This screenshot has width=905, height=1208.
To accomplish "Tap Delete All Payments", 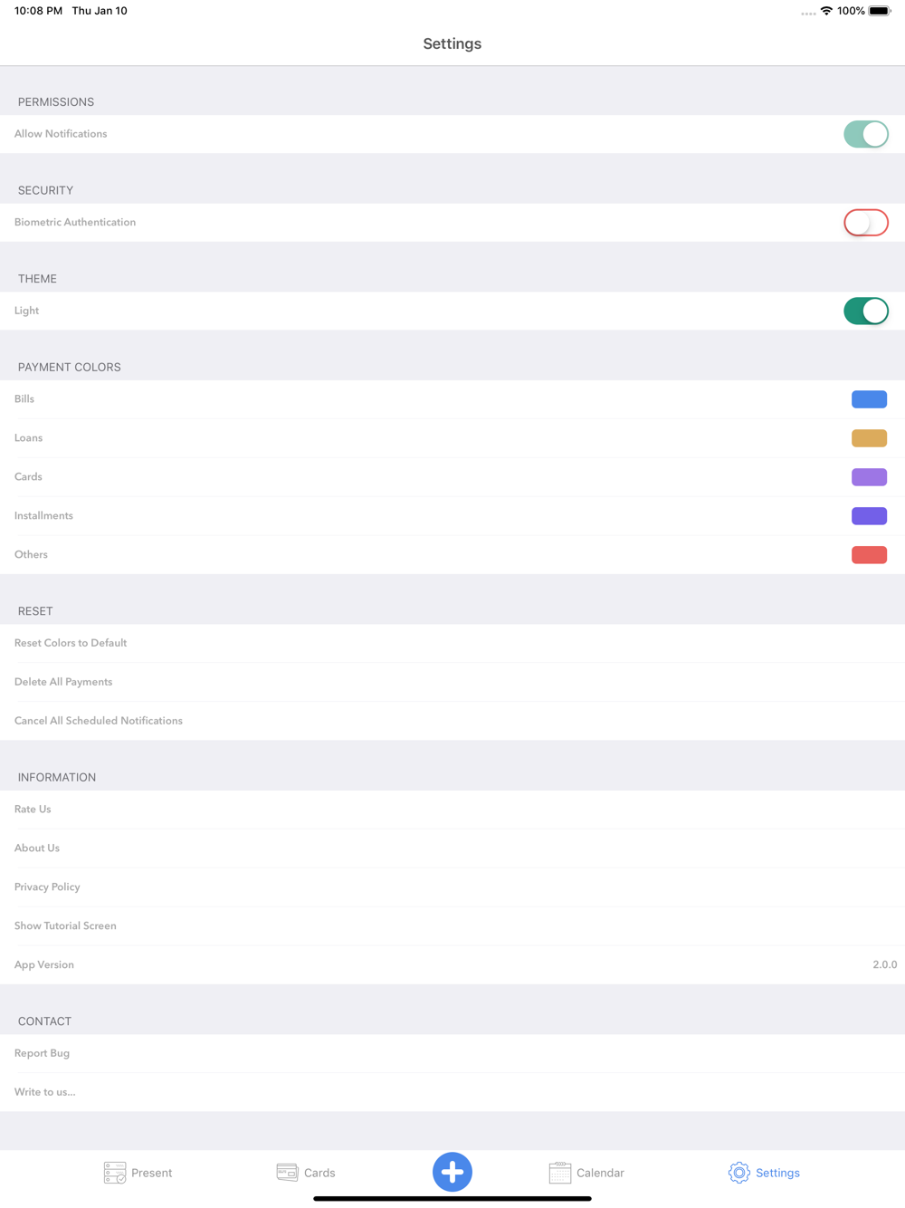I will (452, 682).
